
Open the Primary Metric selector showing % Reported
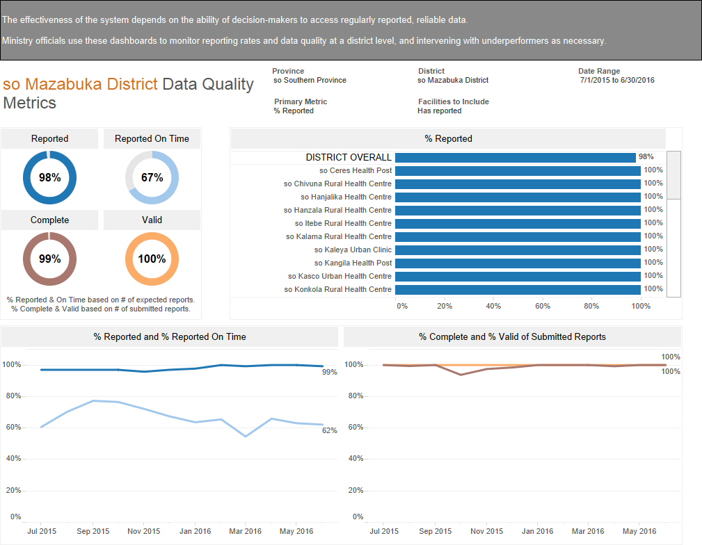tap(294, 111)
